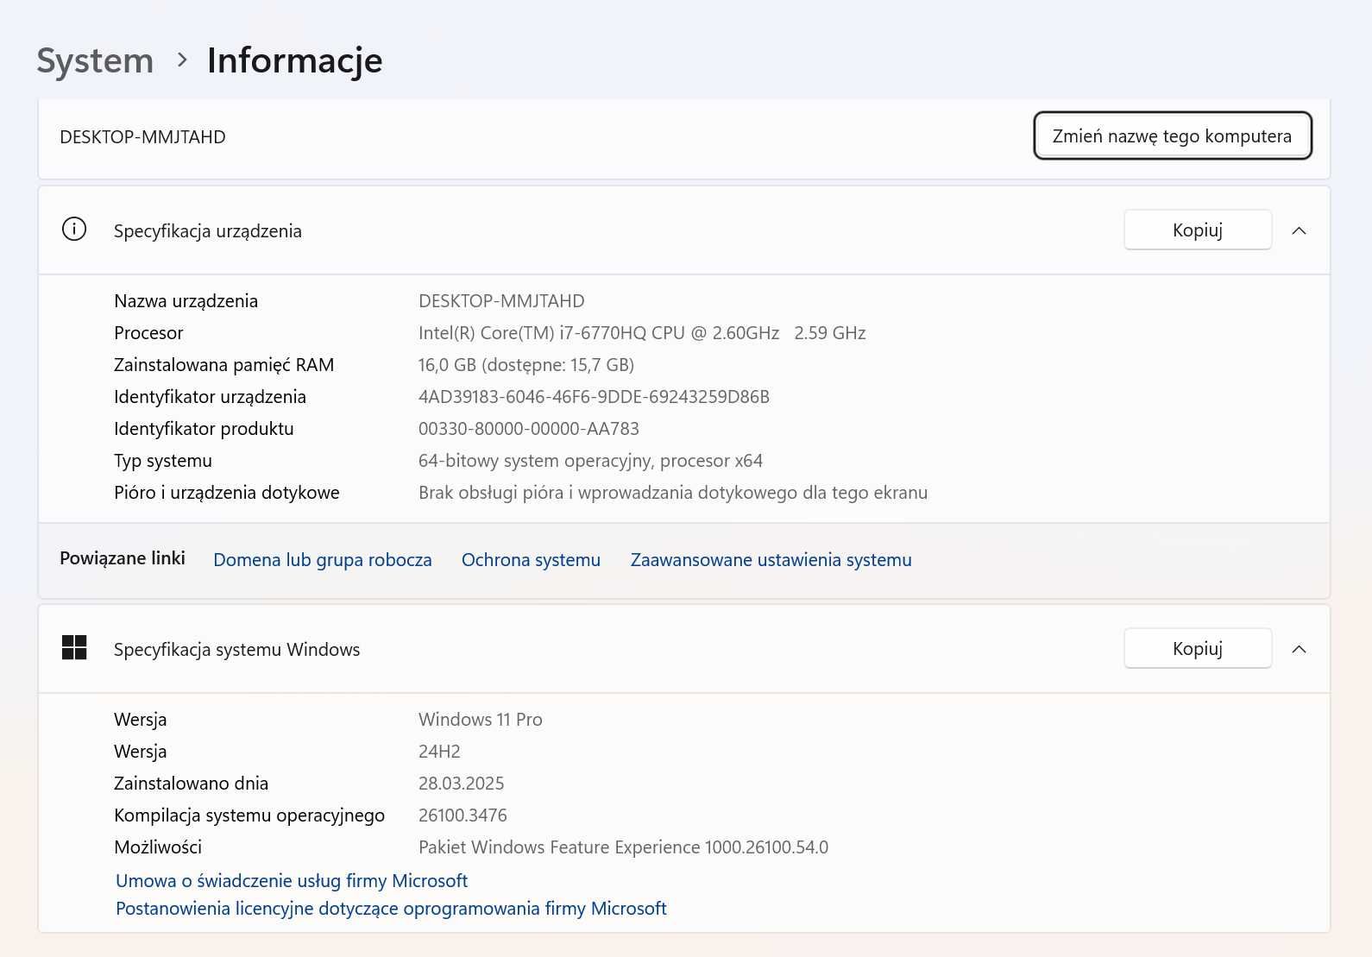Click Zmień nazwę tego komputera button
This screenshot has height=957, width=1372.
tap(1173, 135)
